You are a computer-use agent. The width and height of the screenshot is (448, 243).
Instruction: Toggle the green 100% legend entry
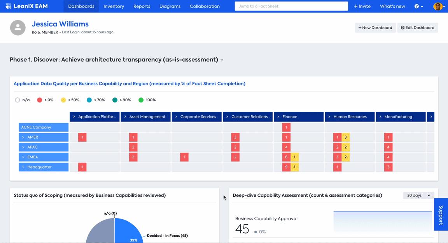[147, 100]
